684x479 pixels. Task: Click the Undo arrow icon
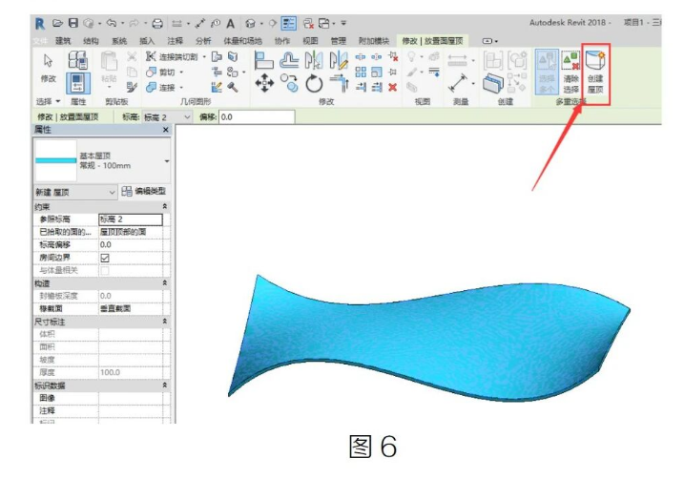(x=112, y=23)
